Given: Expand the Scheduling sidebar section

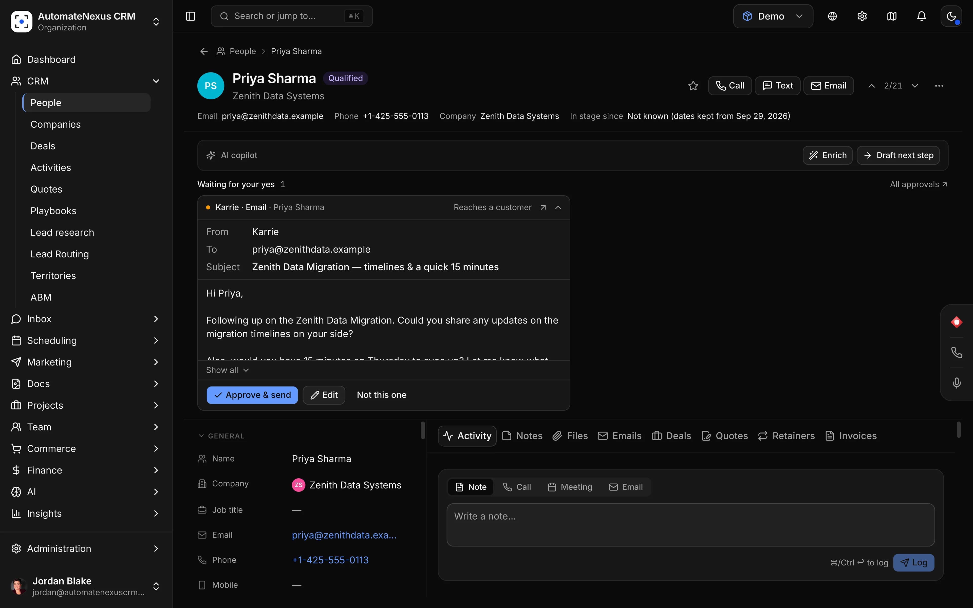Looking at the screenshot, I should 156,340.
